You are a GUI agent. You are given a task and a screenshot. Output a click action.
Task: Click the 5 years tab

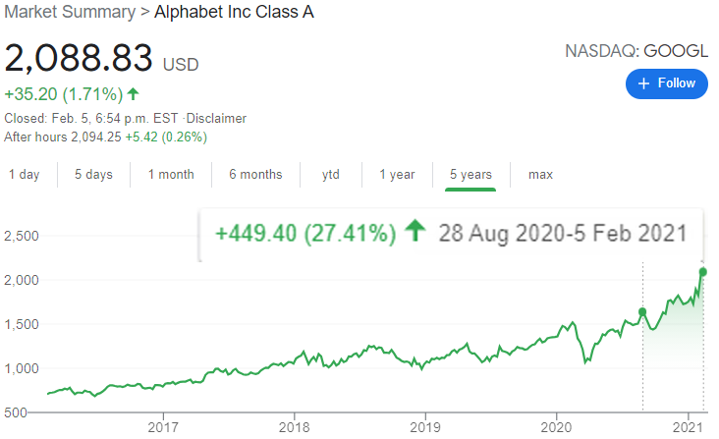tap(470, 175)
